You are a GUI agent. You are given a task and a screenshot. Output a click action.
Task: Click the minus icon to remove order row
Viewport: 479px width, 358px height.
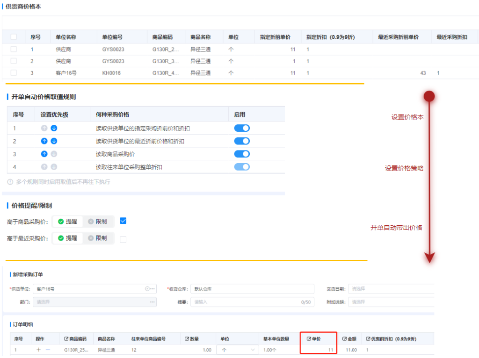(x=47, y=350)
